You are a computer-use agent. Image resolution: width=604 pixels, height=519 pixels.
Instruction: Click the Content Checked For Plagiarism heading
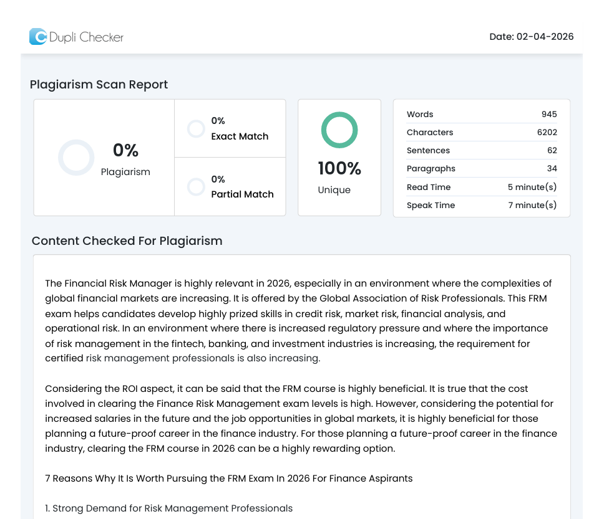click(x=127, y=241)
